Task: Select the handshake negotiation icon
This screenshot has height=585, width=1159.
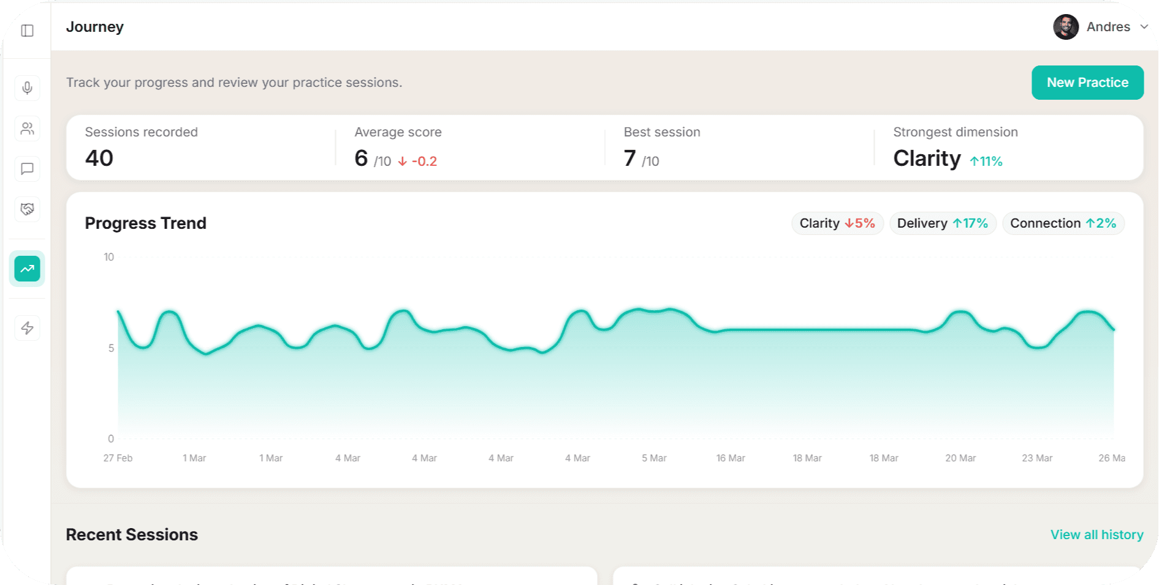Action: [x=26, y=209]
